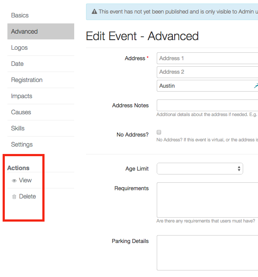The image size is (258, 277).
Task: Click the eye icon beside View
Action: click(x=14, y=181)
